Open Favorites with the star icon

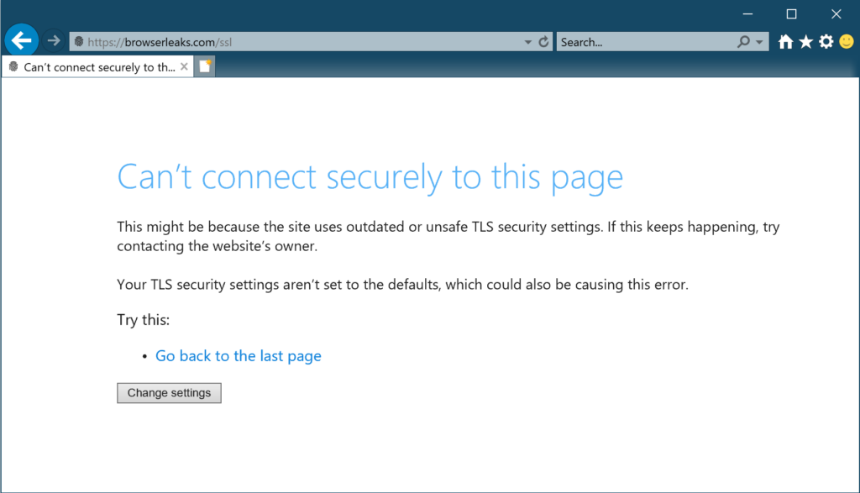click(x=805, y=42)
